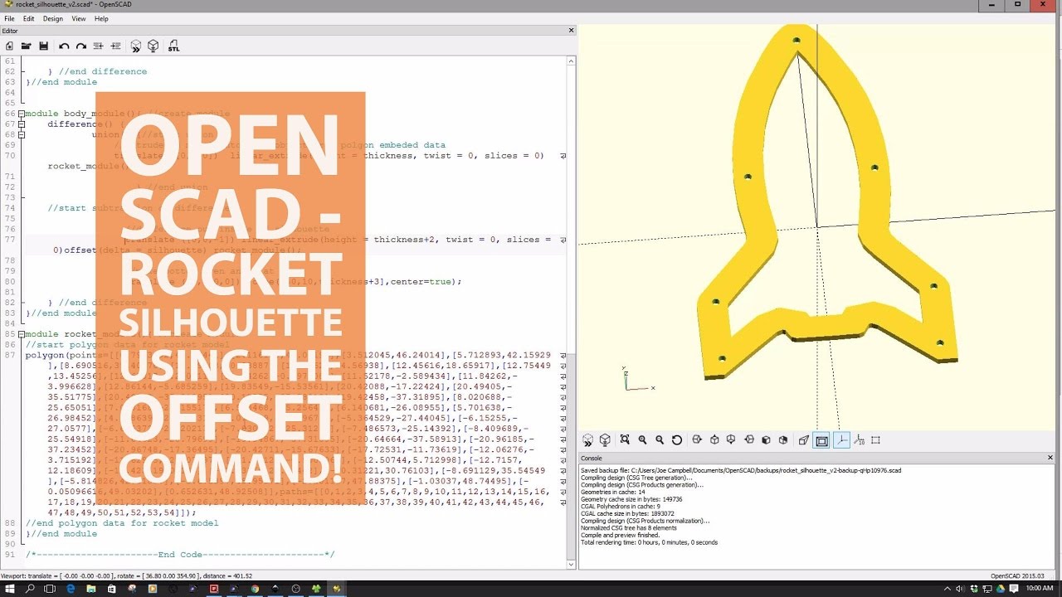Open the View menu

(79, 18)
